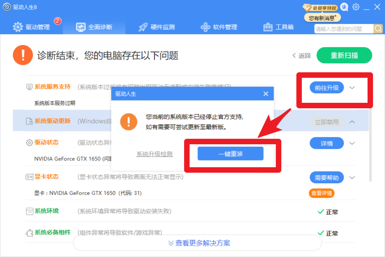Click the 硬件监测 rocket icon
Screen dimensions: 385x257
pyautogui.click(x=143, y=27)
